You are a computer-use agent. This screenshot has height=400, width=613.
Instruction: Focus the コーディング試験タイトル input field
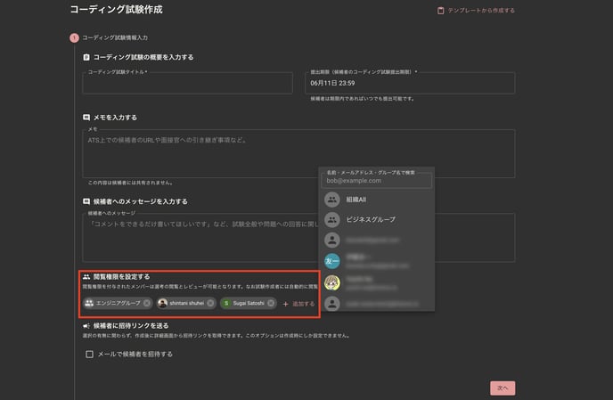coord(187,83)
